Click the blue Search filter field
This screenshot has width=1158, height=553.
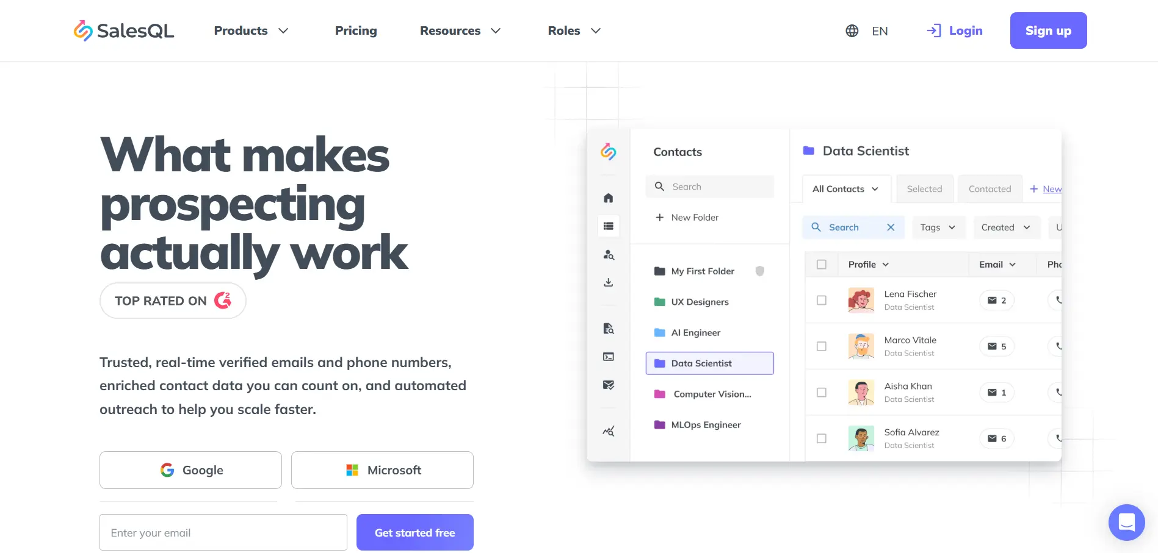pyautogui.click(x=853, y=227)
